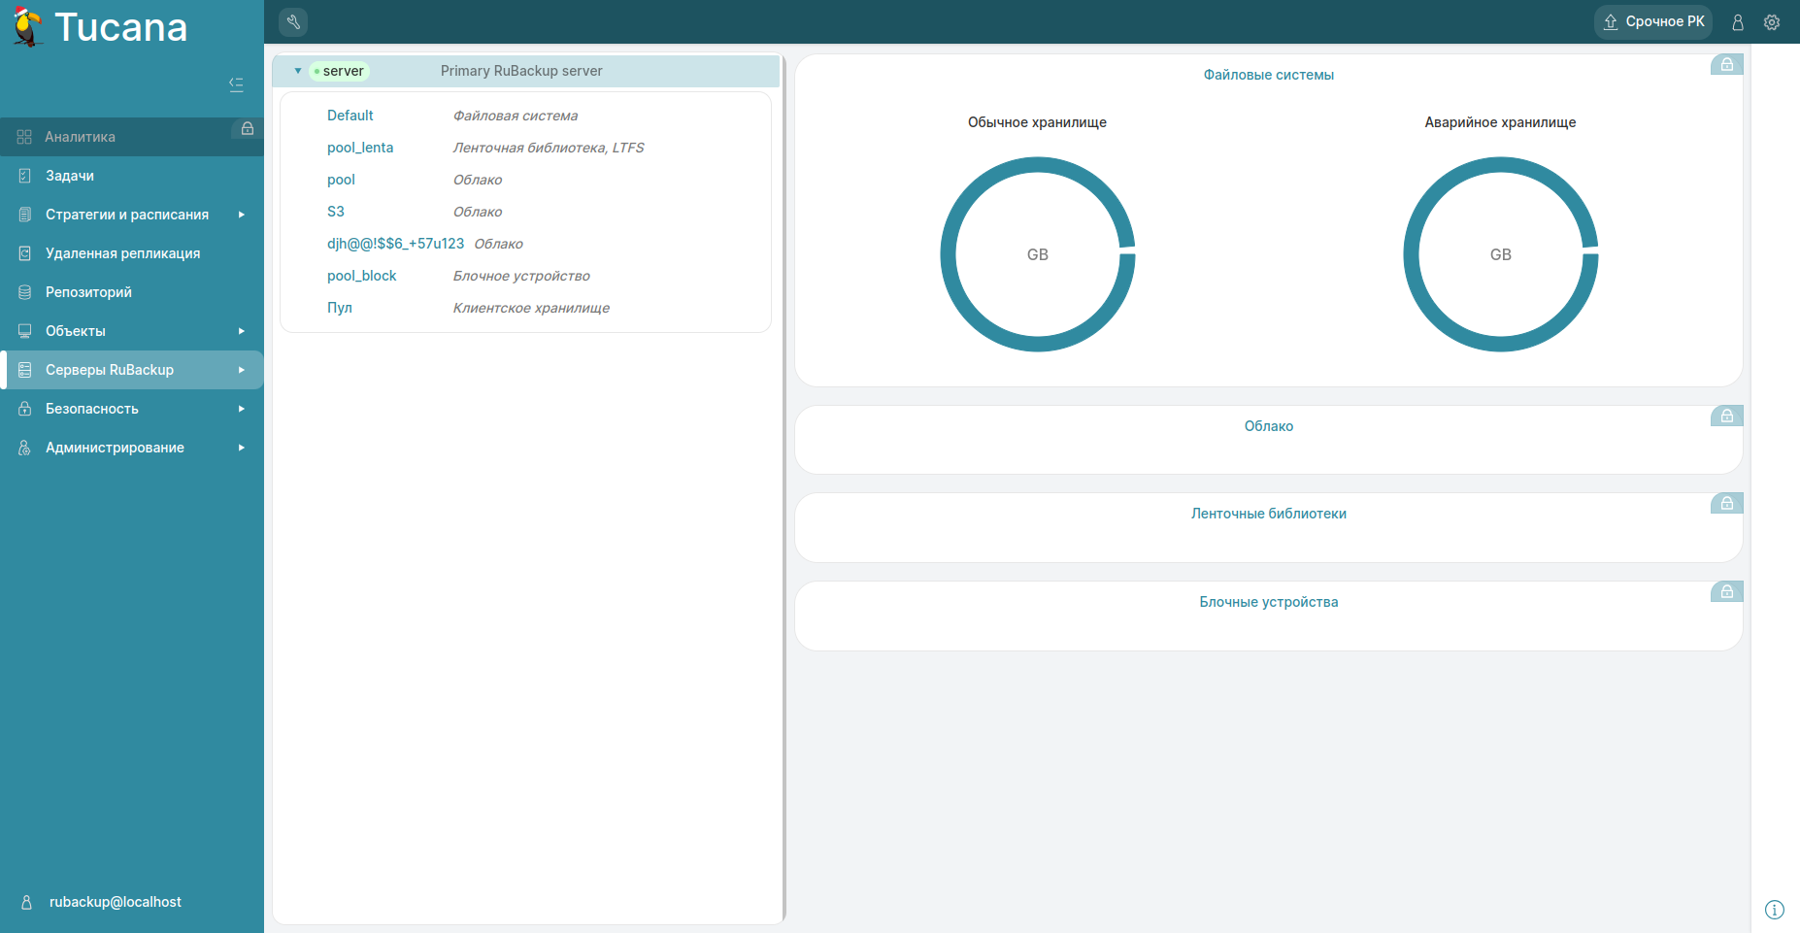Screen dimensions: 1800x933
Task: Open Репозиторий from the sidebar
Action: coord(87,292)
